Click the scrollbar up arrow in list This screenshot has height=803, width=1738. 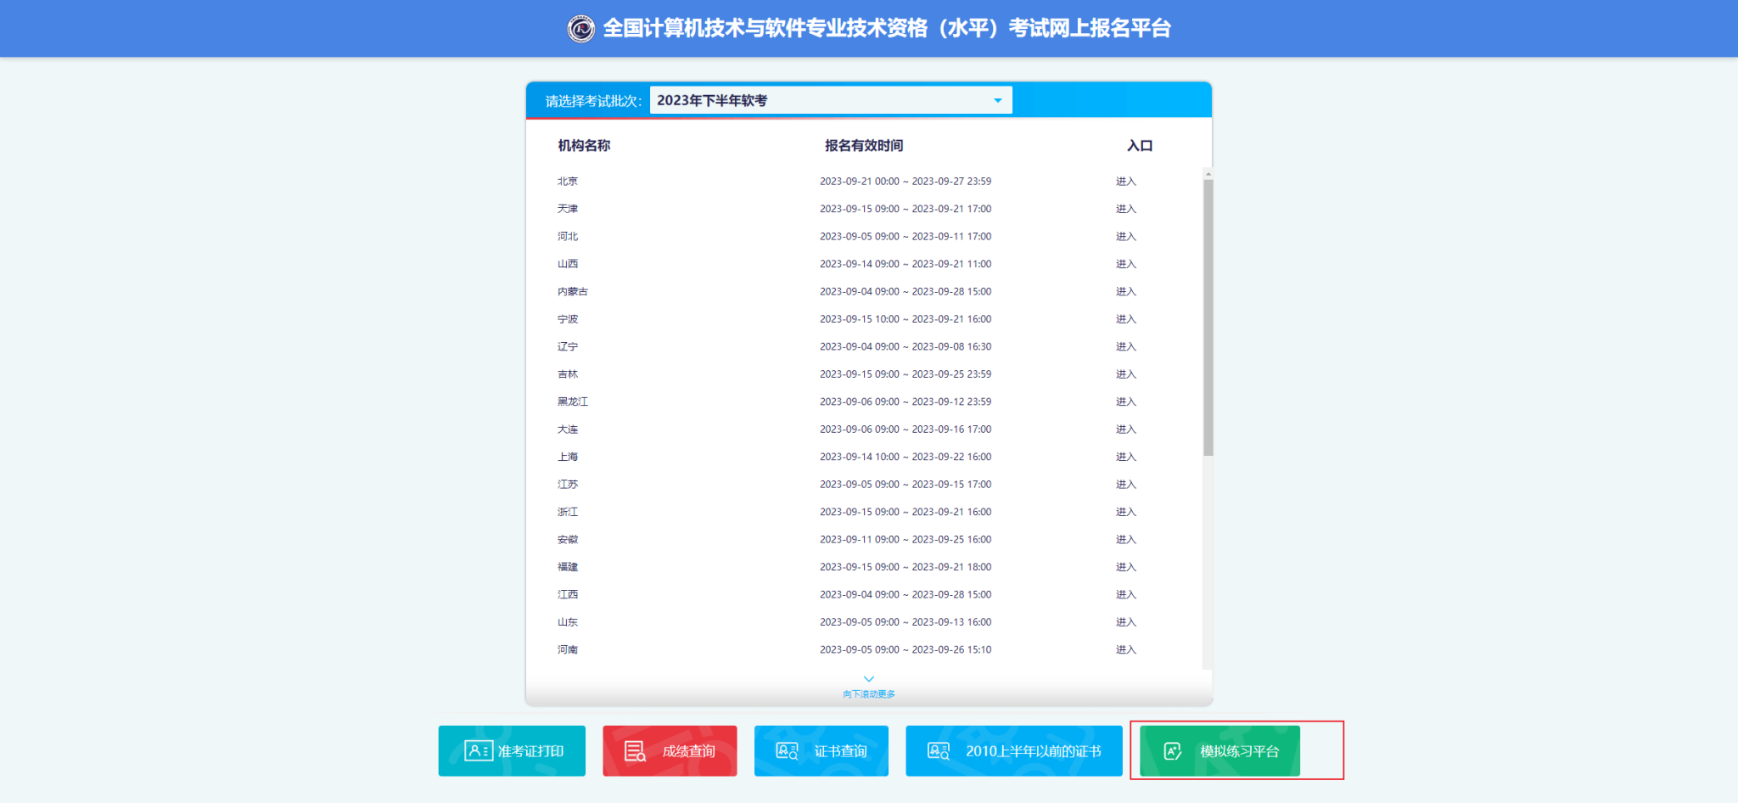(x=1208, y=174)
